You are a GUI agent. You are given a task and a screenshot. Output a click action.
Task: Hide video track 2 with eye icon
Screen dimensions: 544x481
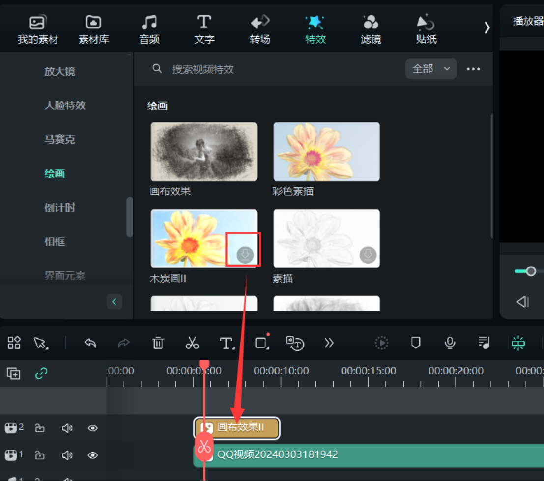[93, 428]
